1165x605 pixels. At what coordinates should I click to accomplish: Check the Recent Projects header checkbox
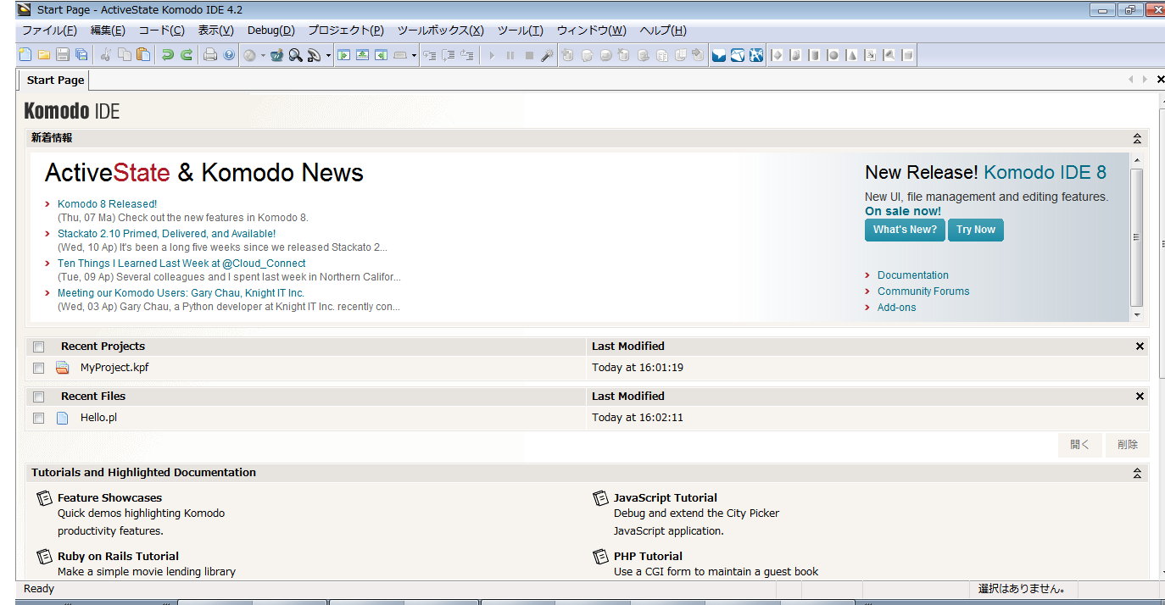point(38,347)
